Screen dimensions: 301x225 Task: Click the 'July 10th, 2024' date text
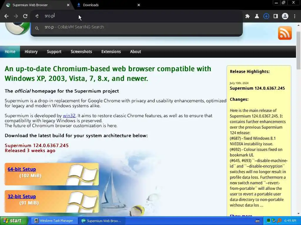point(239,83)
